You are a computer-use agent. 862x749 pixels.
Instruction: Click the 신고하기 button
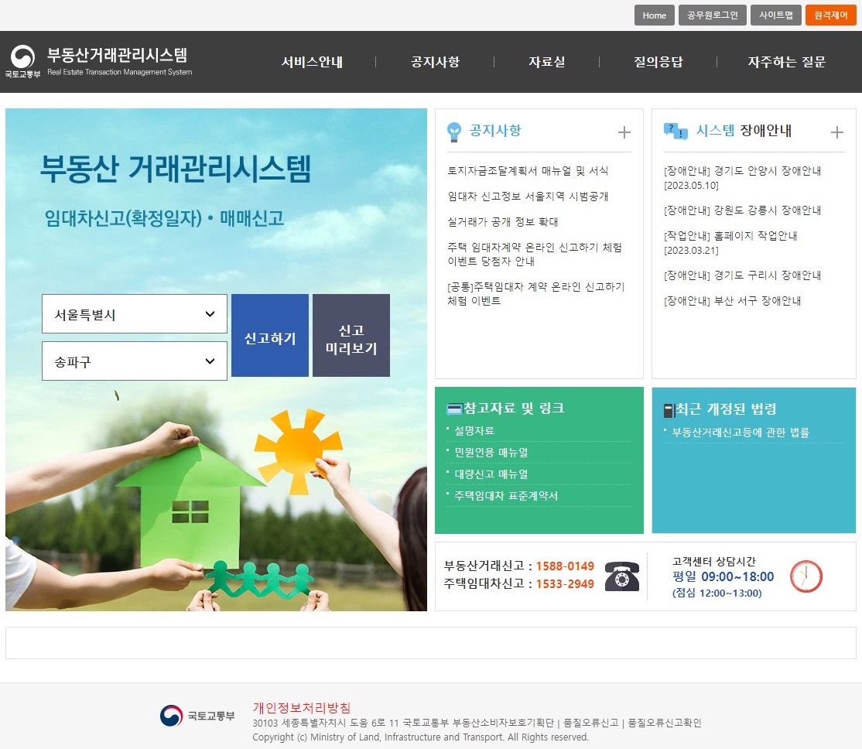pos(269,334)
